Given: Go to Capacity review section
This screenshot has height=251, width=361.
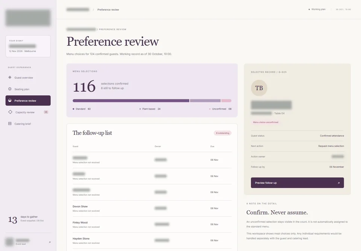Looking at the screenshot, I should click(28, 112).
